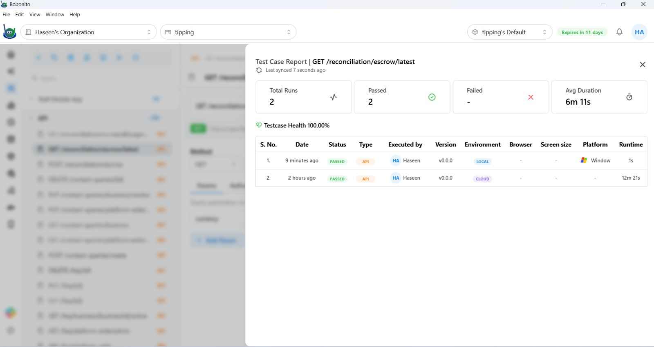
Task: Click the Robonito logo in the header
Action: (x=9, y=32)
